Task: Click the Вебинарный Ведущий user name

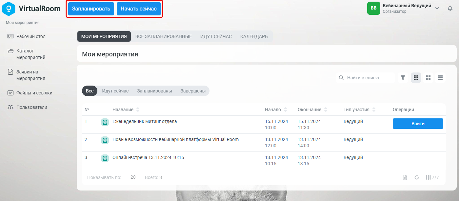Action: point(407,6)
